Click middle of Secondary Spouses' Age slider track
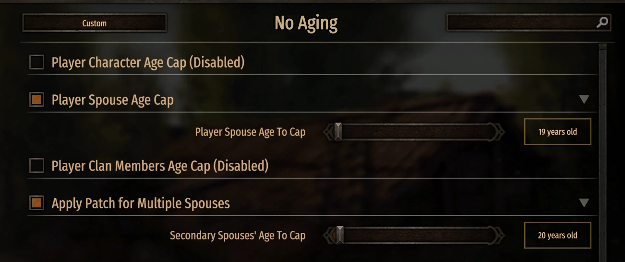Image resolution: width=625 pixels, height=262 pixels. tap(414, 235)
